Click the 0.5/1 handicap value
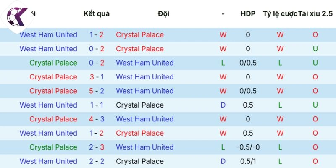 (248, 161)
